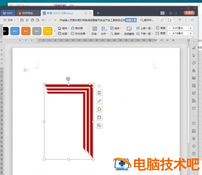Click the circled question mark in right sidebar
The image size is (202, 175).
click(x=194, y=153)
